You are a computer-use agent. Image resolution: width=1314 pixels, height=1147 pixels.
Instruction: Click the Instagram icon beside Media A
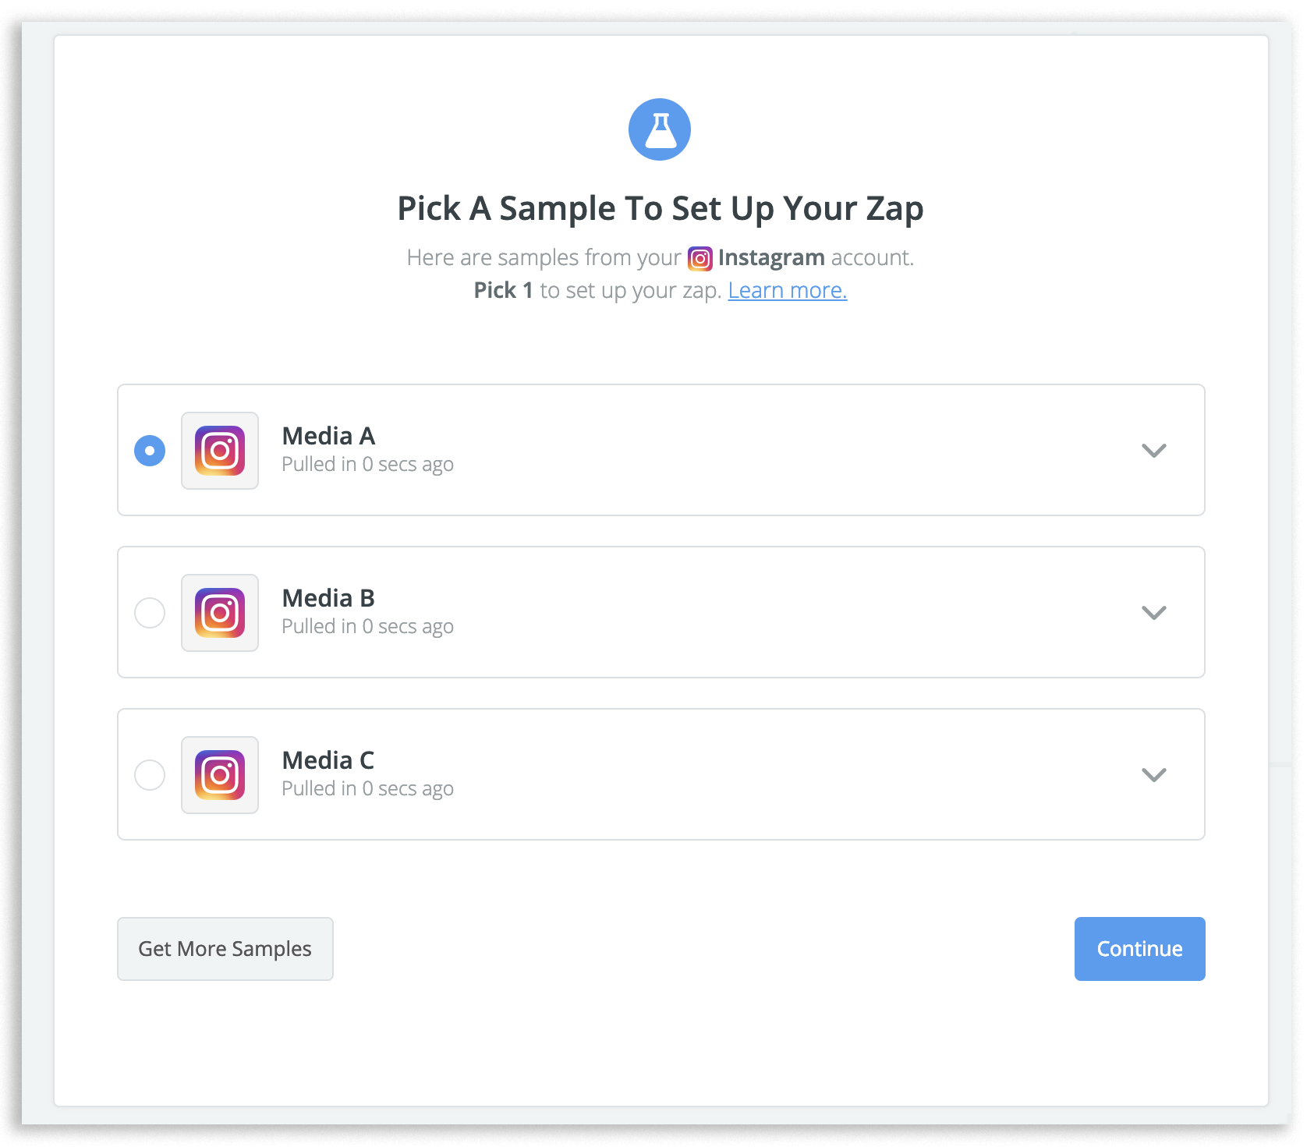click(x=220, y=451)
